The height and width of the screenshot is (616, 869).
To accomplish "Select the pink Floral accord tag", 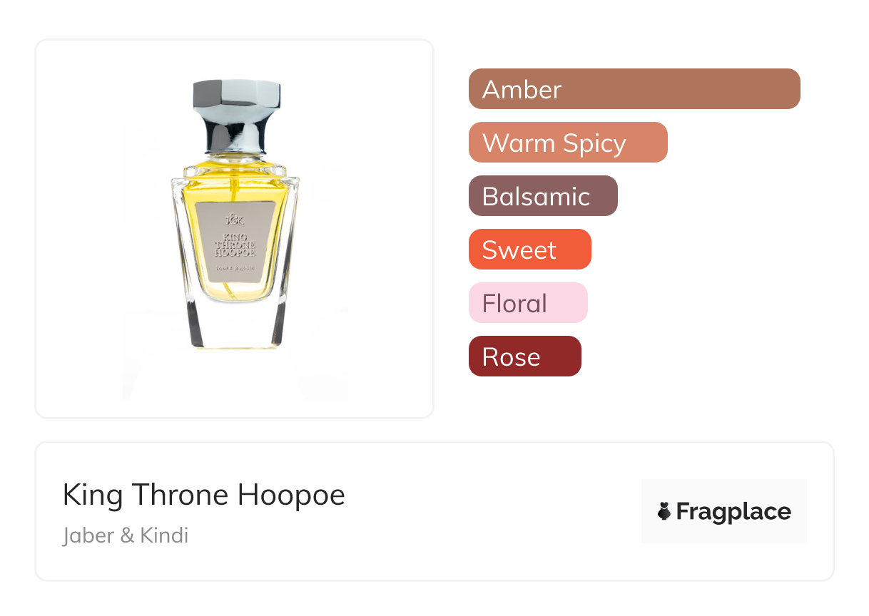I will [x=527, y=303].
